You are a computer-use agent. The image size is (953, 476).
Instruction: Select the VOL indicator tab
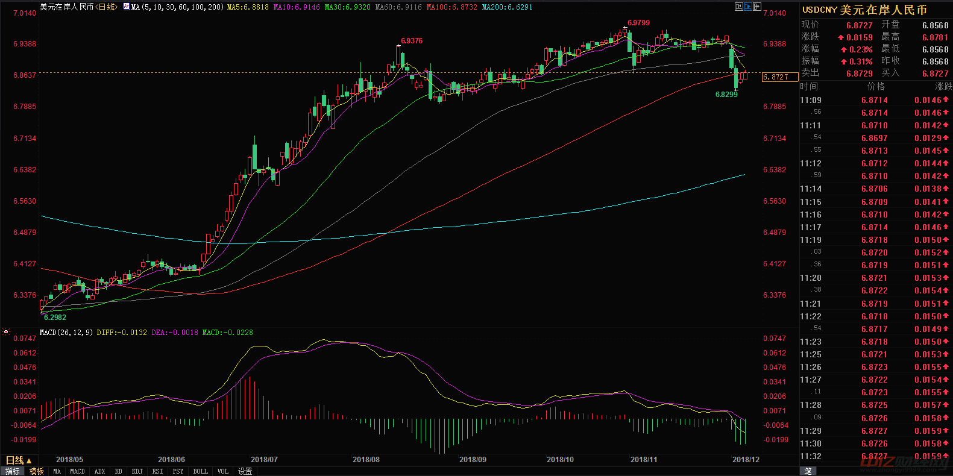coord(223,471)
